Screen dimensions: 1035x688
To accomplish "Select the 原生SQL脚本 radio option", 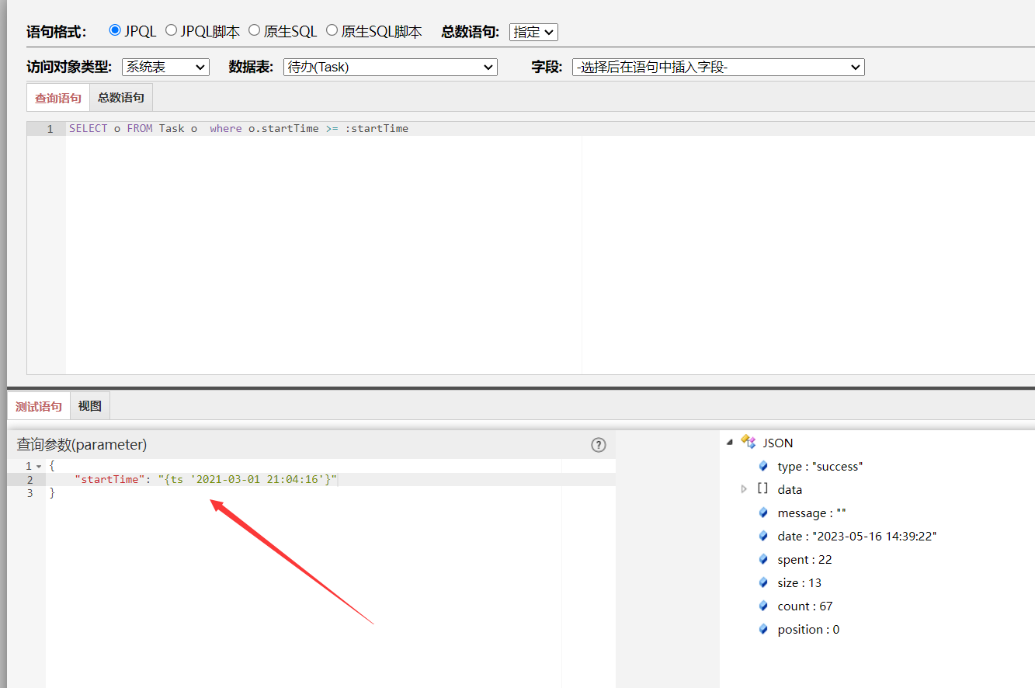I will point(332,31).
